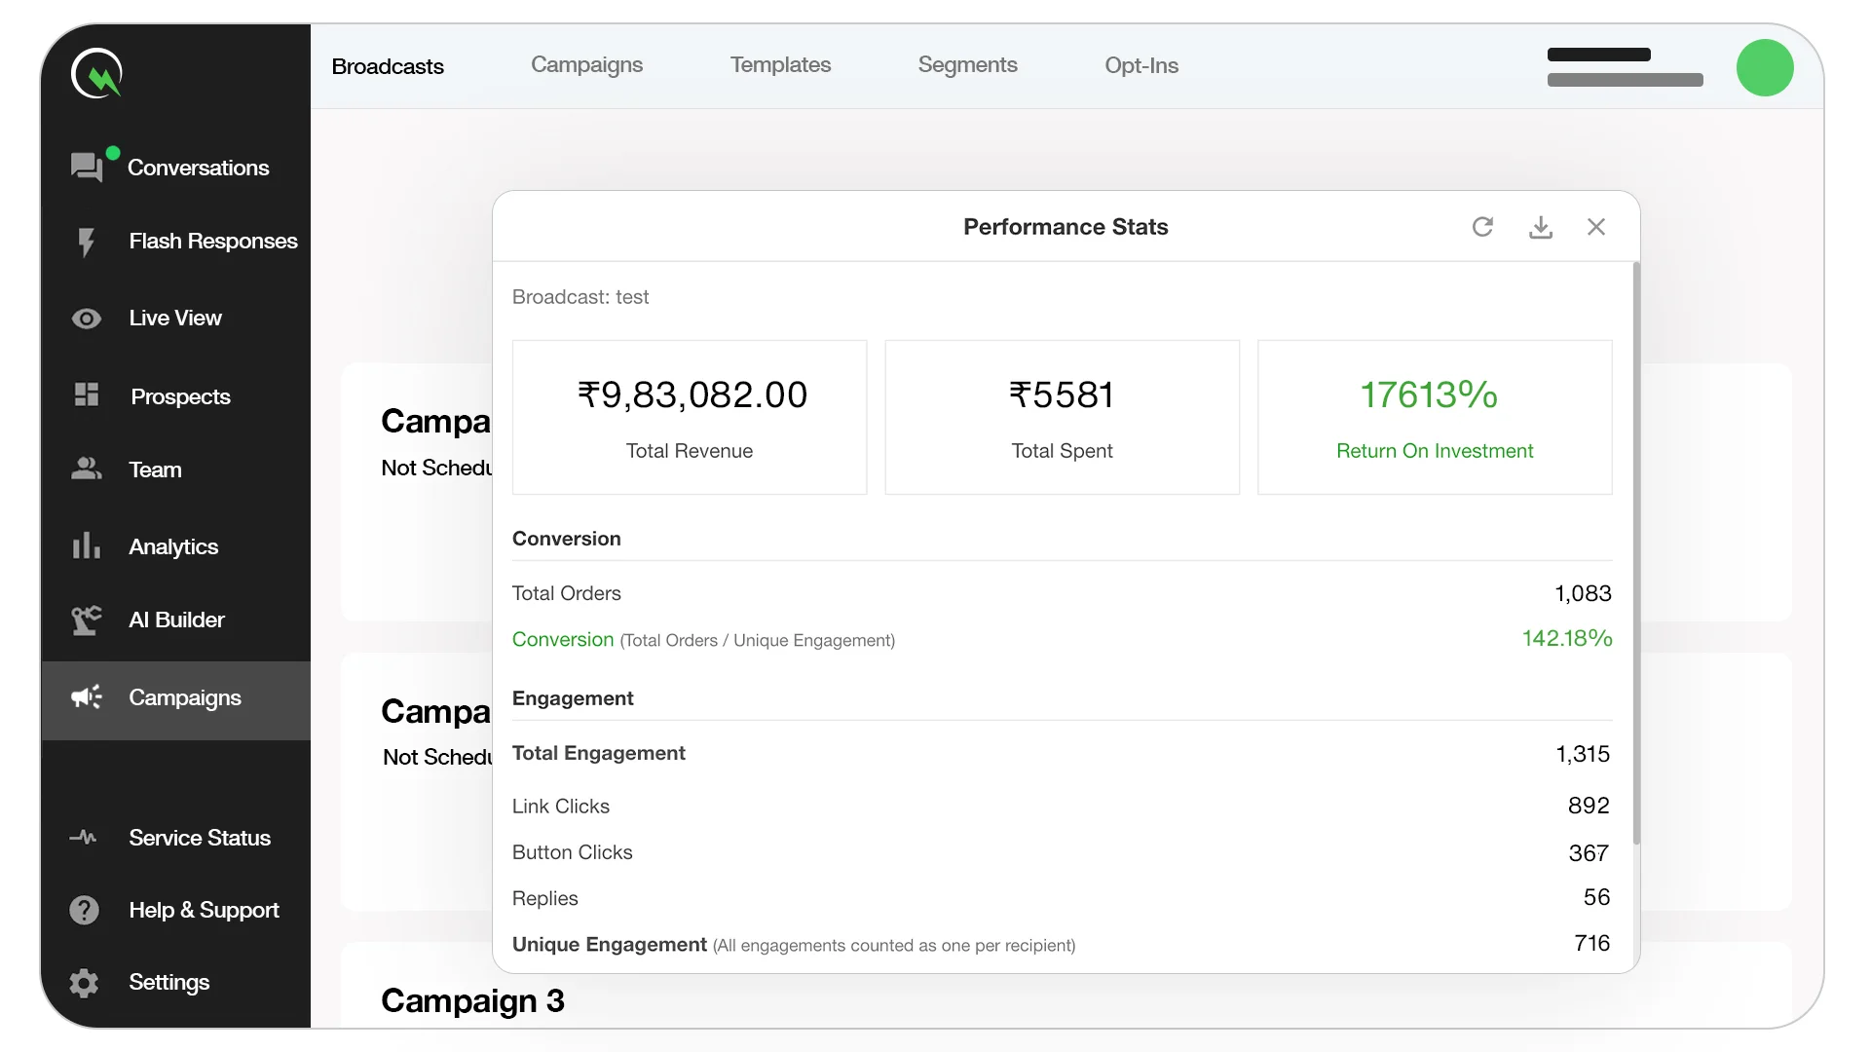Go to Prospects dashboard icon
Viewport: 1870px width, 1052px height.
click(x=87, y=394)
